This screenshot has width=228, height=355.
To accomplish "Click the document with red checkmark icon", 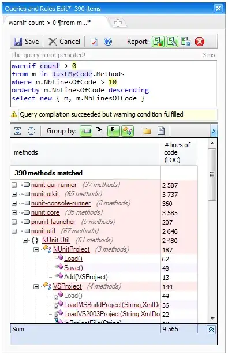I will tap(94, 42).
